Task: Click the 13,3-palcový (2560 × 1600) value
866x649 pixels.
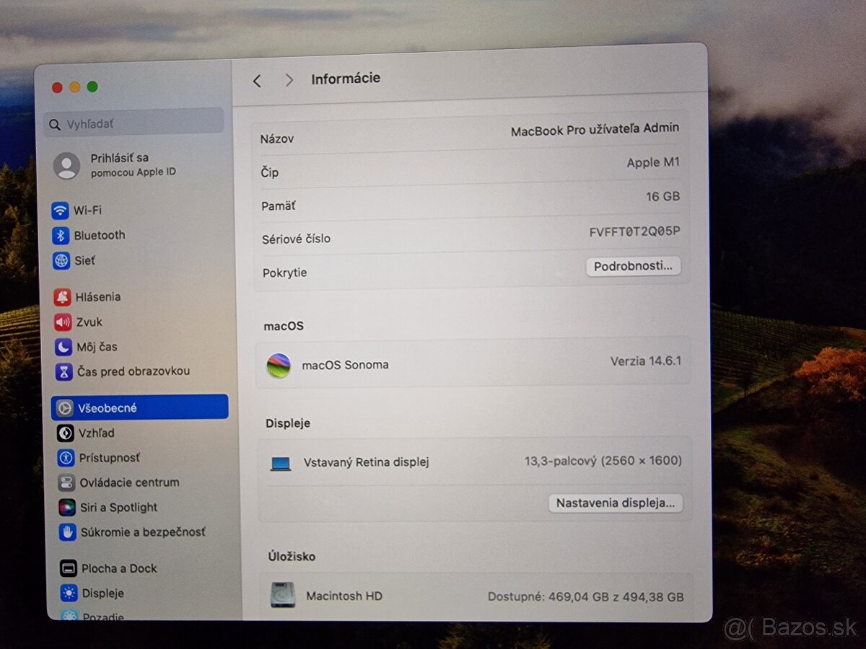Action: point(603,461)
